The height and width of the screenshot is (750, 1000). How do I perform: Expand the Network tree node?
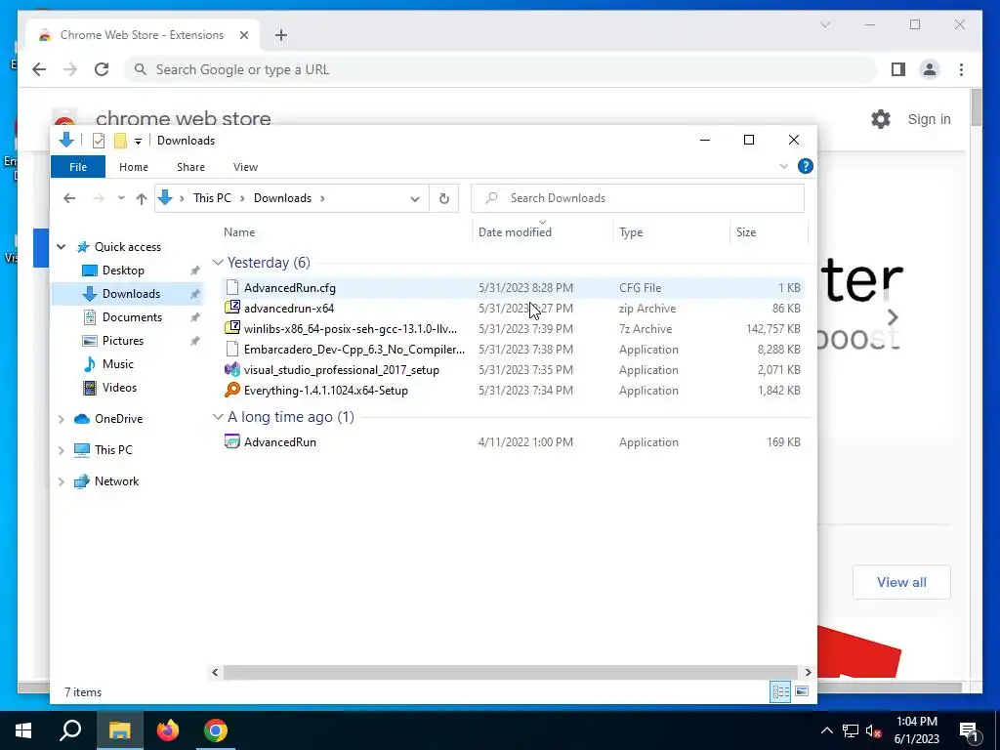62,481
